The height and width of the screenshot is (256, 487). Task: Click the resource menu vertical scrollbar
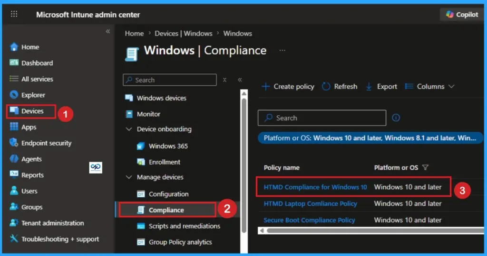(x=244, y=165)
